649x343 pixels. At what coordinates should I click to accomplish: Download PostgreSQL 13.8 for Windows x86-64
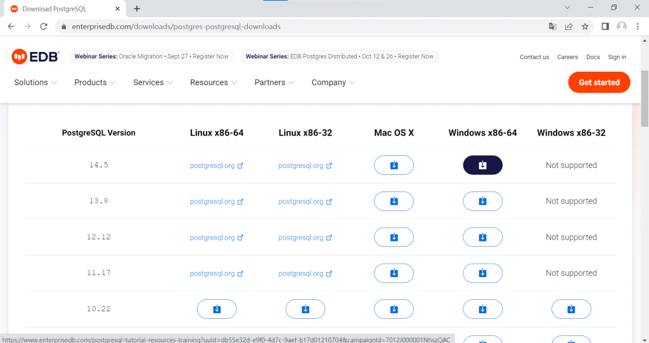(x=482, y=202)
